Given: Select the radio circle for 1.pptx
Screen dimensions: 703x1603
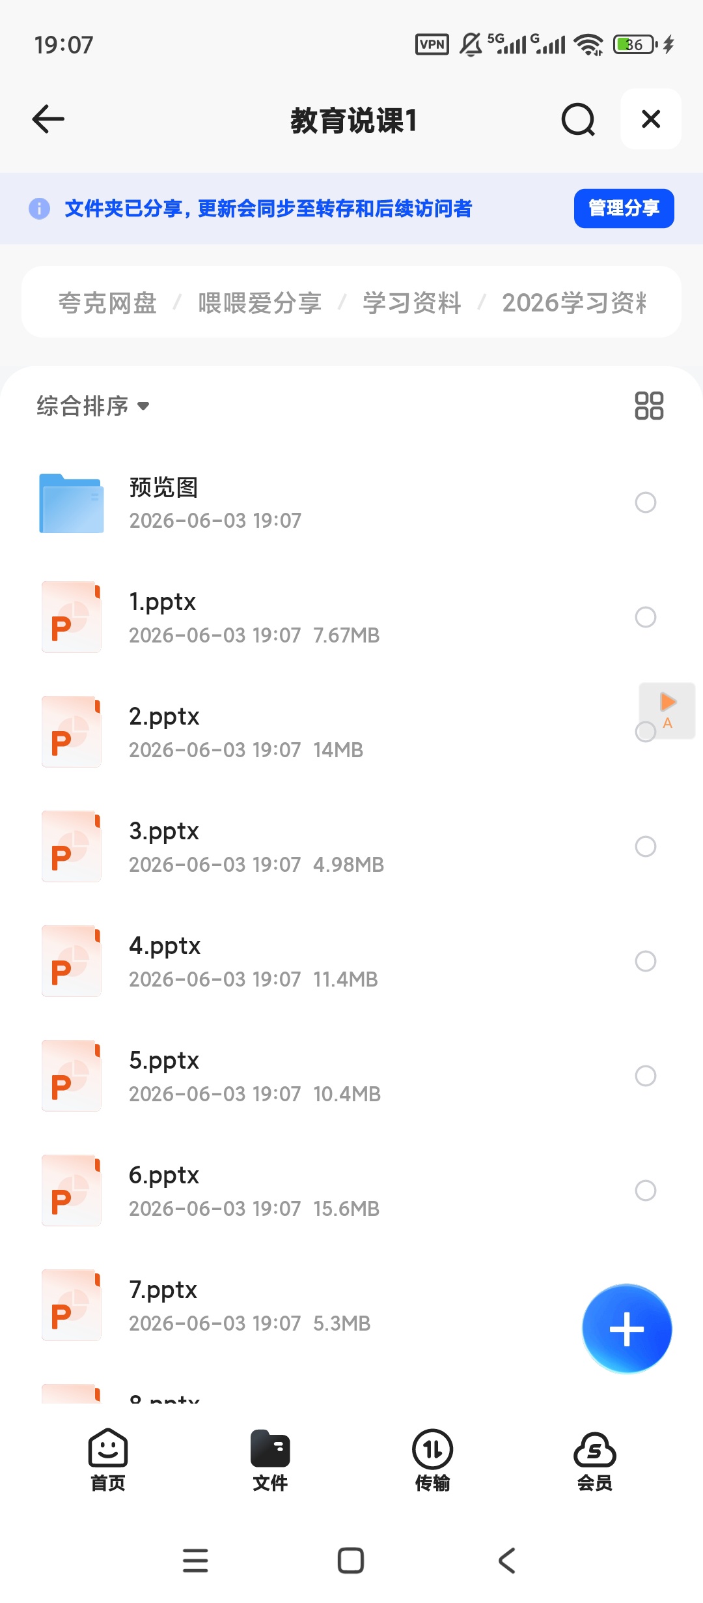Looking at the screenshot, I should [x=646, y=617].
